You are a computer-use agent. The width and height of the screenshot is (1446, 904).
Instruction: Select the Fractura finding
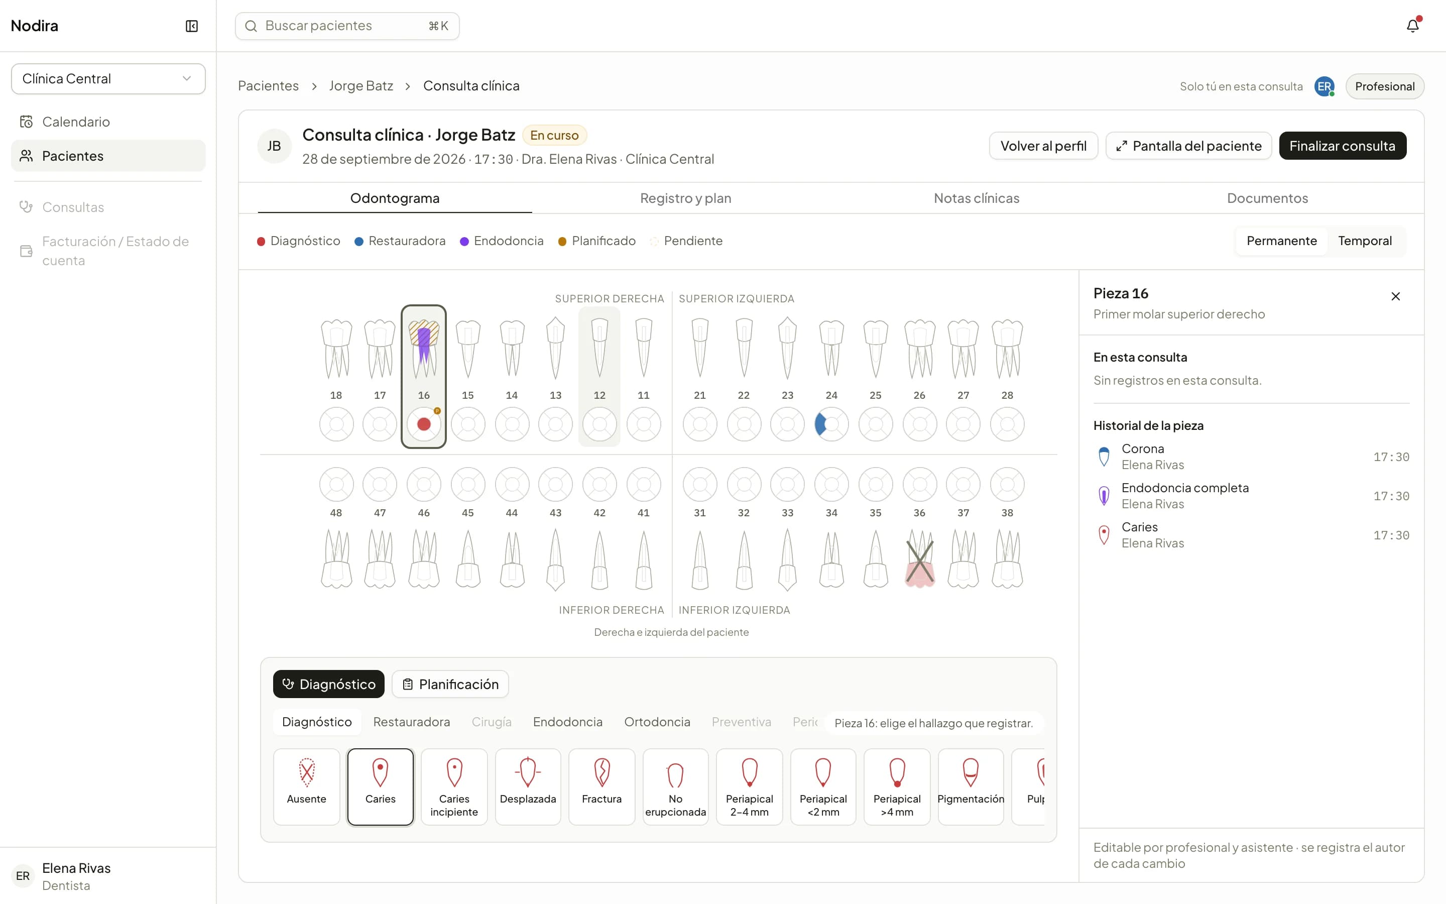pyautogui.click(x=601, y=787)
